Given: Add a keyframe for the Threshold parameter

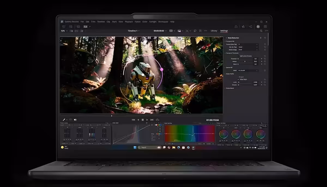Looking at the screenshot, I should [262, 59].
